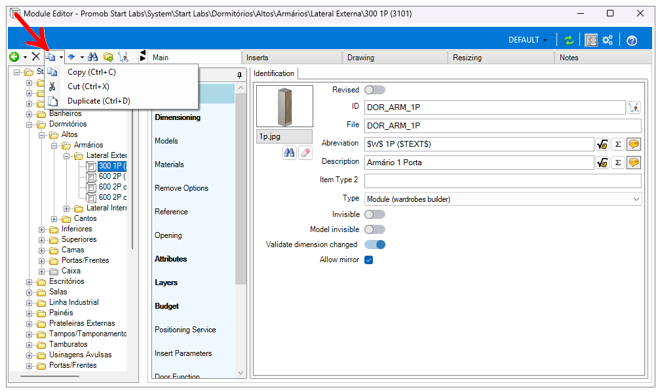Click the Item Type 2 input field
Image resolution: width=658 pixels, height=392 pixels.
[x=502, y=180]
